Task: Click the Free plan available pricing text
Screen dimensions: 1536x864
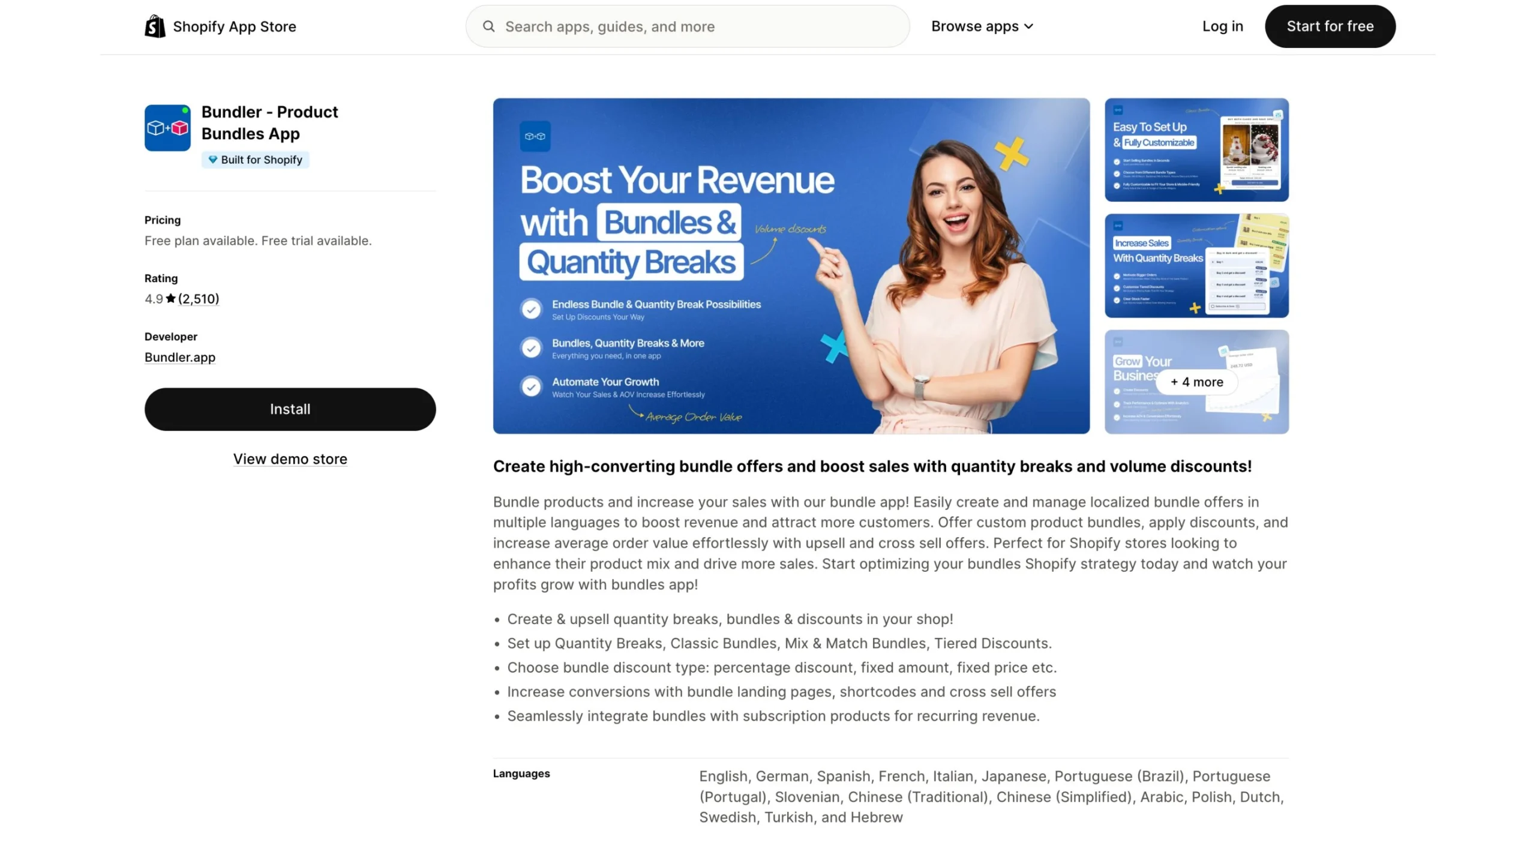Action: pos(258,241)
